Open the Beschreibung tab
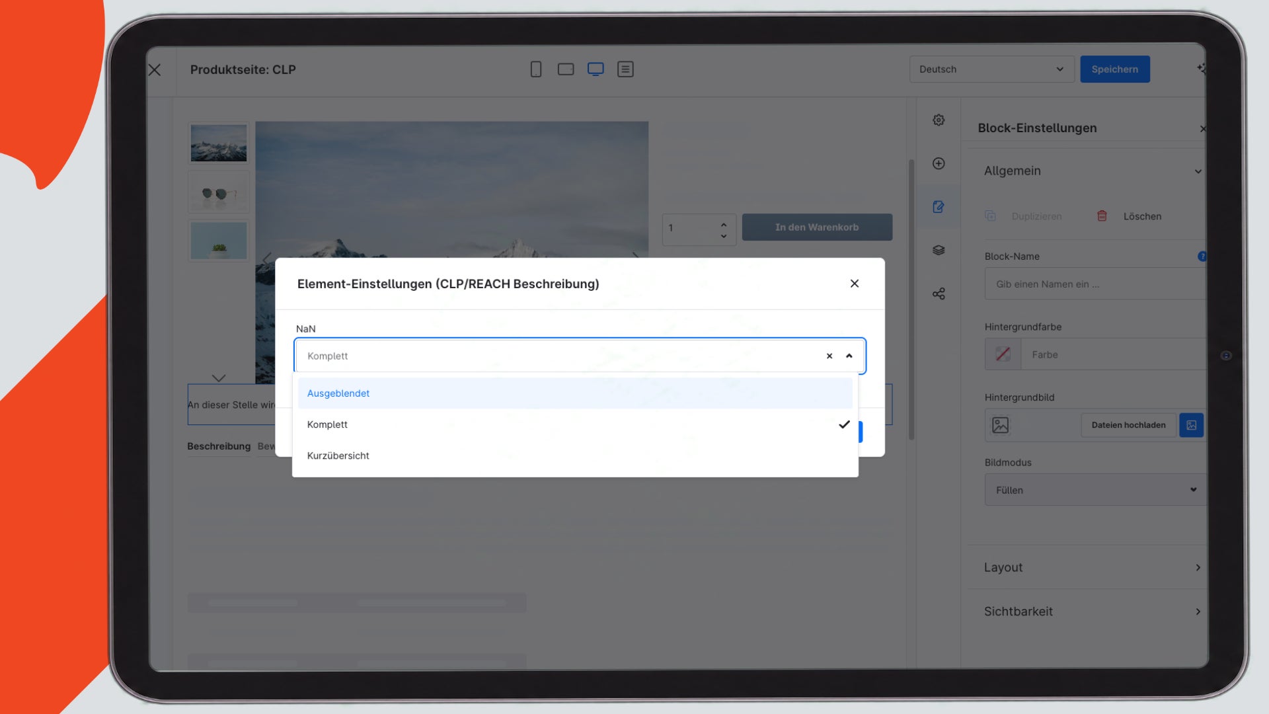Screen dimensions: 1269x714 pyautogui.click(x=219, y=446)
